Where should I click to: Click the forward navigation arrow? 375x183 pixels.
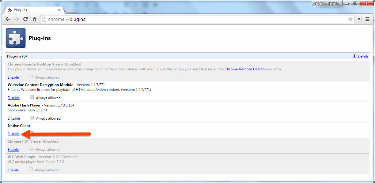tap(17, 19)
